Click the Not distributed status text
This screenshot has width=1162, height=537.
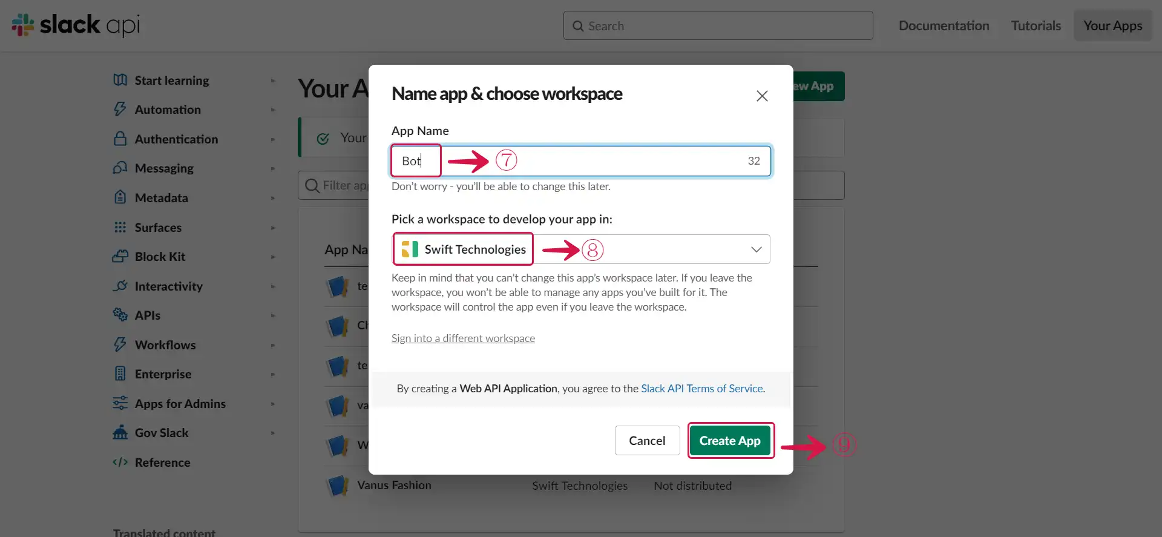[692, 486]
